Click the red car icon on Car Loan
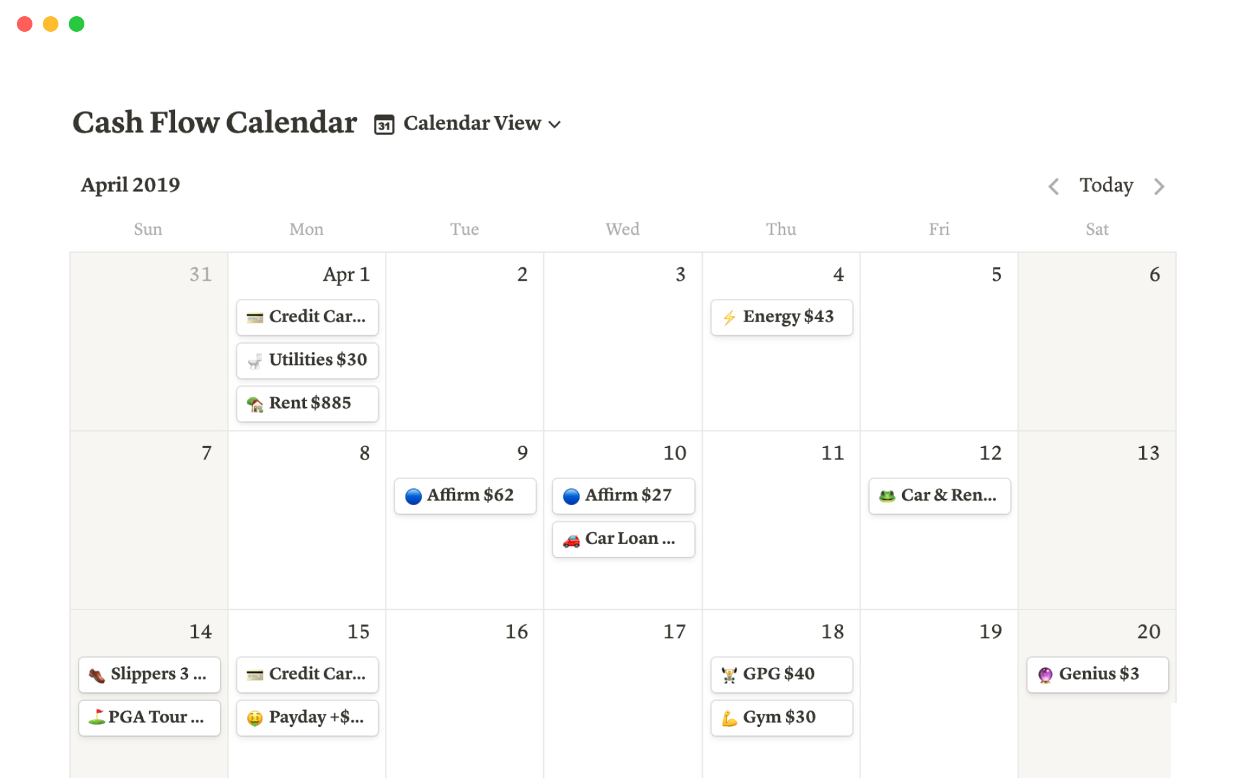This screenshot has width=1246, height=778. 571,540
